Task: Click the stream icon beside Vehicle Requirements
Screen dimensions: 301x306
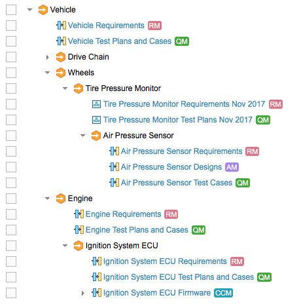Action: click(62, 26)
